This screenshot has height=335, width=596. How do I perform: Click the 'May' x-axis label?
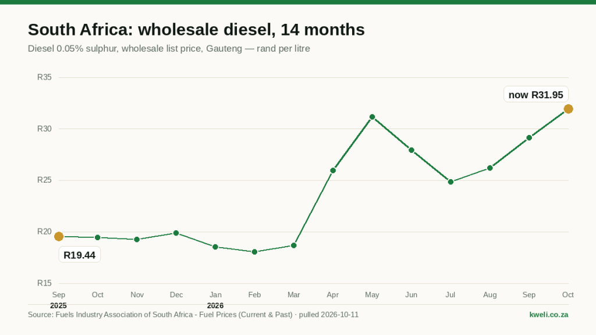pyautogui.click(x=372, y=295)
